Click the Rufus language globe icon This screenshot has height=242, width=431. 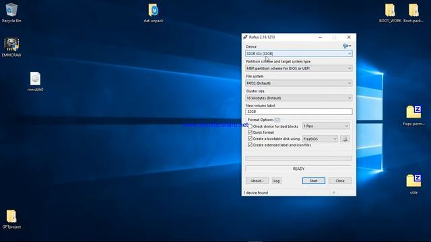point(347,46)
